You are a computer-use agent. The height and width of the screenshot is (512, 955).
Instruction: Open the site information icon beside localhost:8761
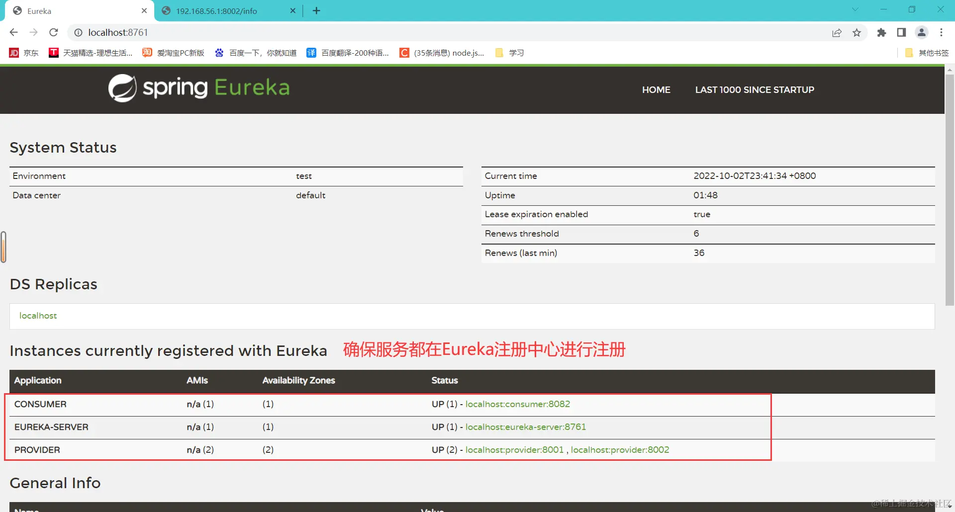tap(78, 32)
